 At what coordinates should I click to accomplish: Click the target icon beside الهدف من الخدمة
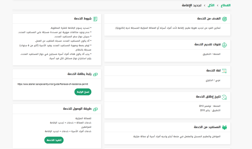tap(225, 19)
